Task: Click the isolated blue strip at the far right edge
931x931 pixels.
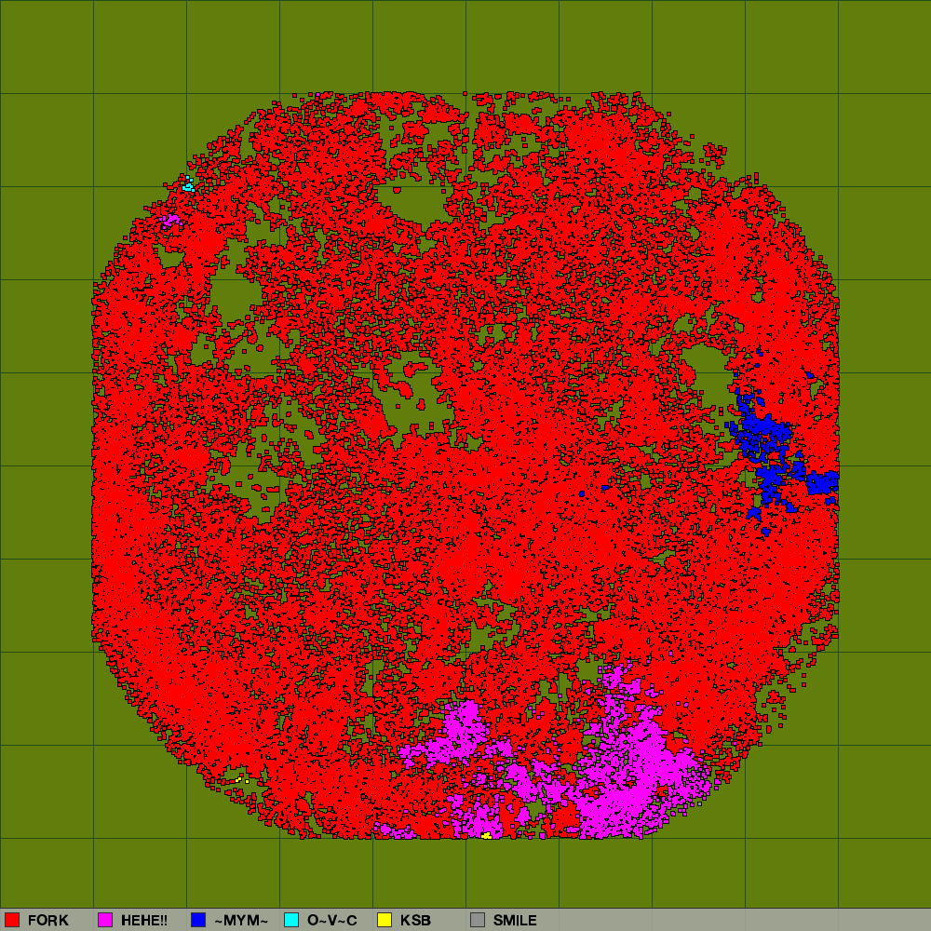Action: (x=823, y=482)
